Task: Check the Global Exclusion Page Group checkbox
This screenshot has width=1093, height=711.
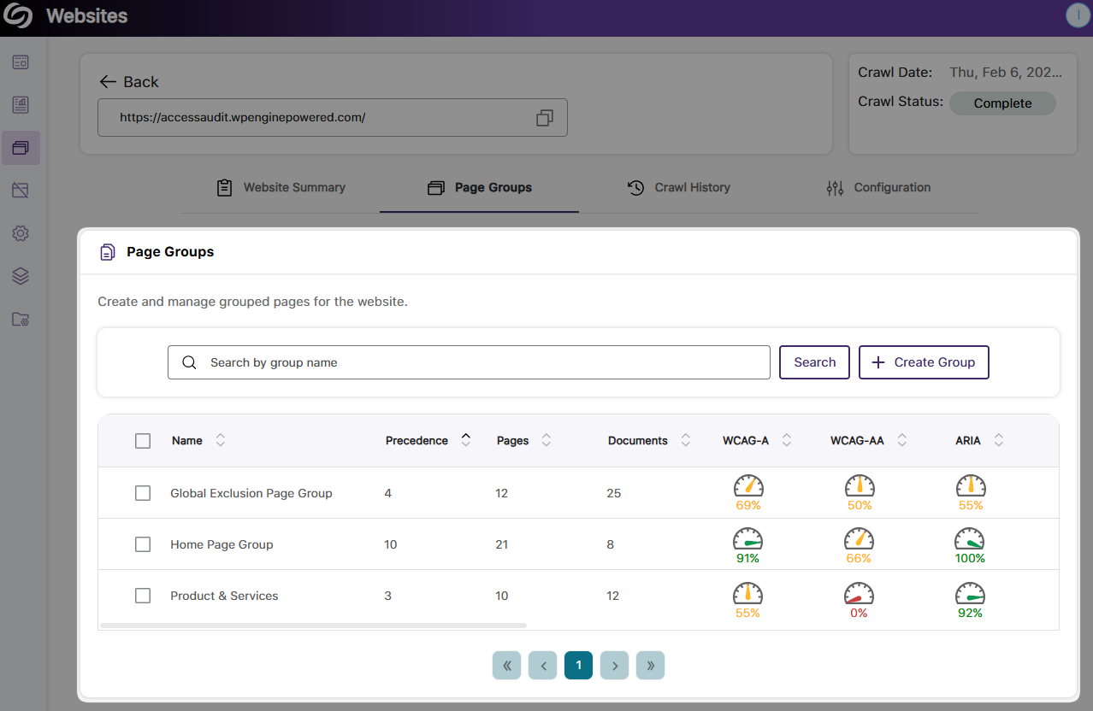Action: 143,493
